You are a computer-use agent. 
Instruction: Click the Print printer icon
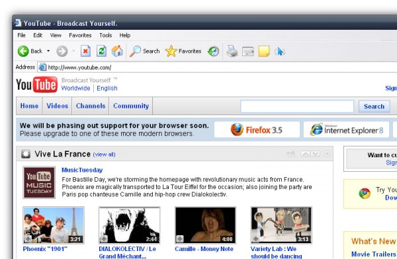pos(232,51)
